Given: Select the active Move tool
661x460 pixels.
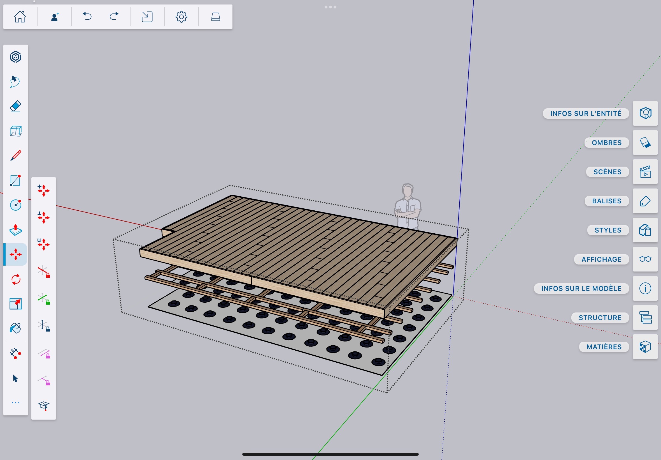Looking at the screenshot, I should point(15,254).
